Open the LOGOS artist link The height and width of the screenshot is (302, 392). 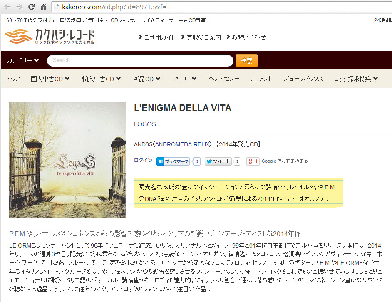145,124
